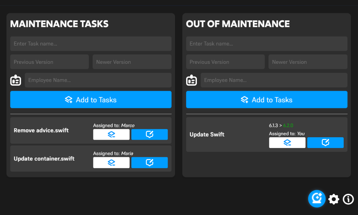Open settings via the gear icon
The height and width of the screenshot is (215, 358).
click(334, 199)
